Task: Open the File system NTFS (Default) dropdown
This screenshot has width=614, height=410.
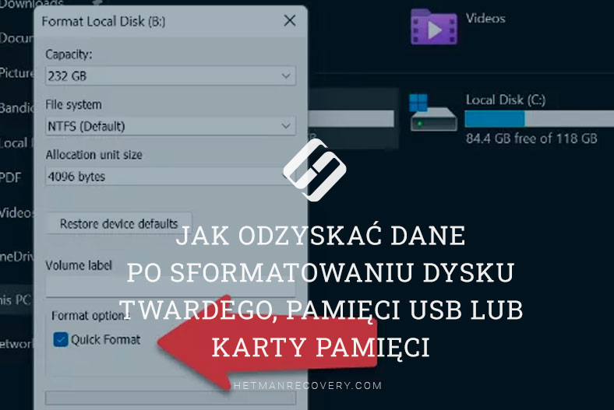Action: point(171,126)
